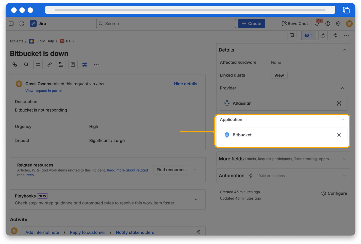
Task: Click View for Linked alerts
Action: (x=279, y=75)
